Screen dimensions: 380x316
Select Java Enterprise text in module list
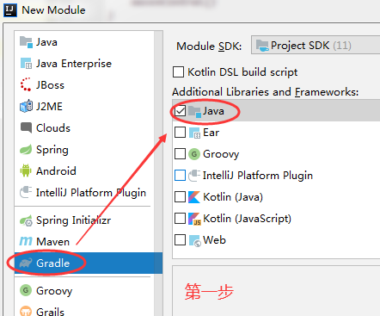[74, 64]
